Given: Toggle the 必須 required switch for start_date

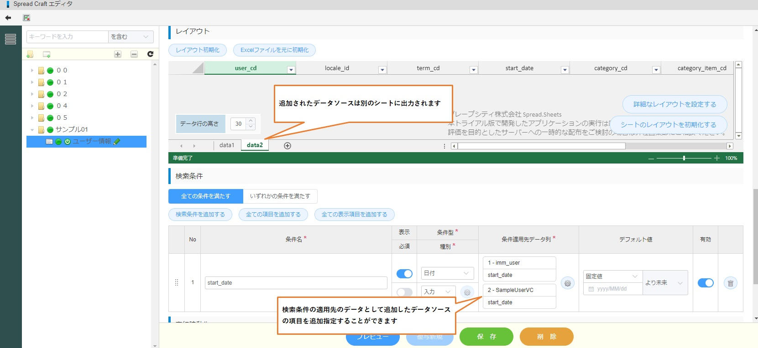Looking at the screenshot, I should [x=404, y=292].
